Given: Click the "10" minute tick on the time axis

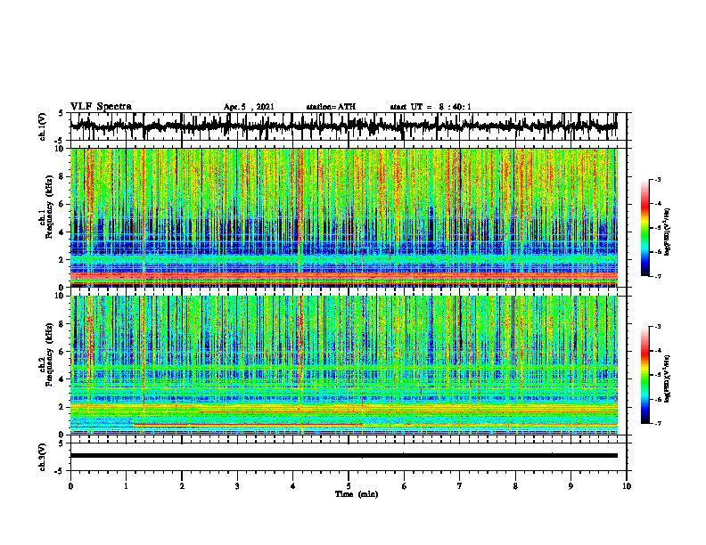Looking at the screenshot, I should coord(627,486).
